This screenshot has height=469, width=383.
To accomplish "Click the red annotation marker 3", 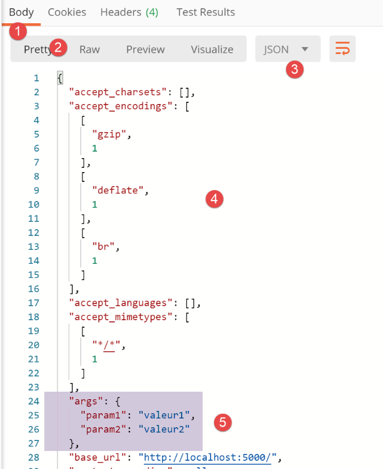I will 295,70.
